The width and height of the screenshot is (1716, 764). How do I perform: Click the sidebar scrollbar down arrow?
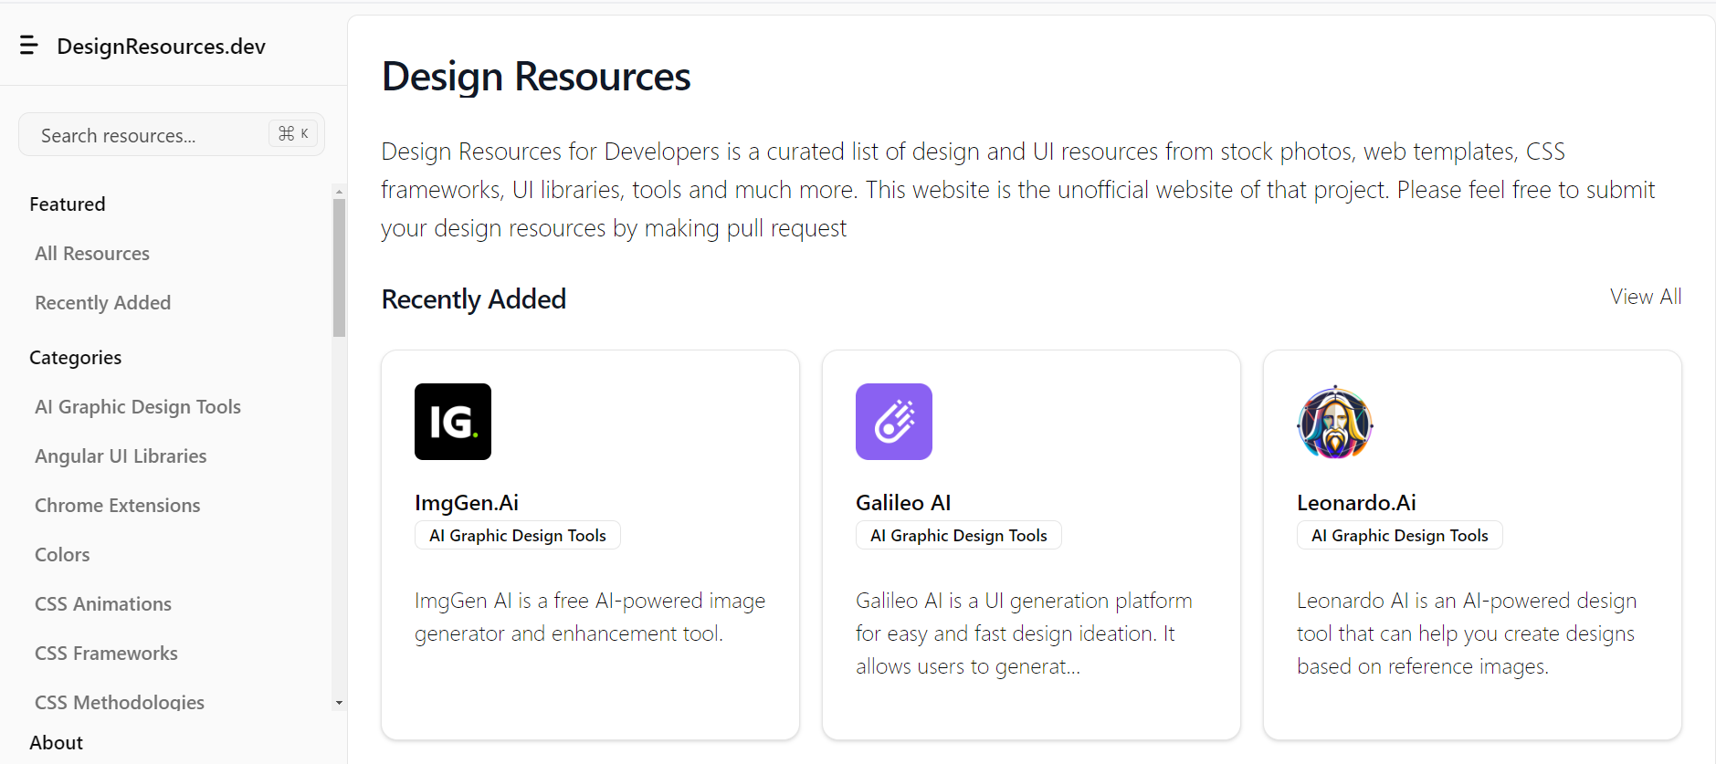click(x=339, y=703)
